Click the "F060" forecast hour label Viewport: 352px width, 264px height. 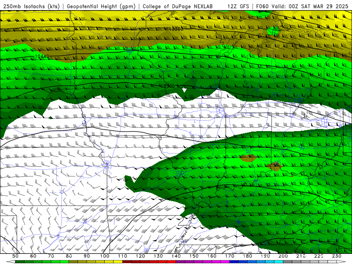[263, 6]
